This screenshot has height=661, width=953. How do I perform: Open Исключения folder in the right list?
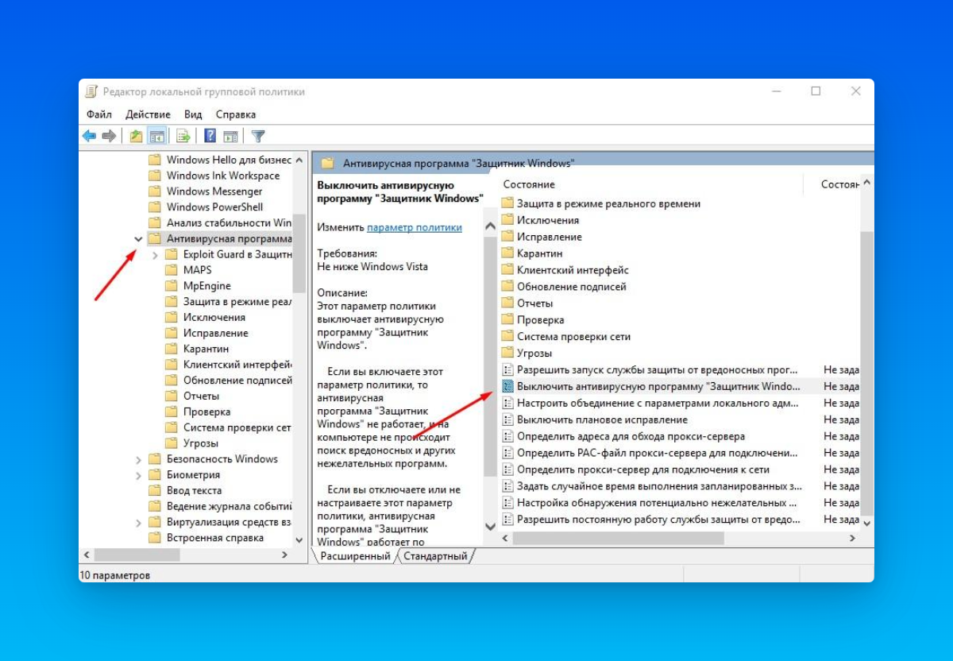548,220
